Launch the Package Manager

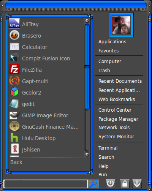118,119
